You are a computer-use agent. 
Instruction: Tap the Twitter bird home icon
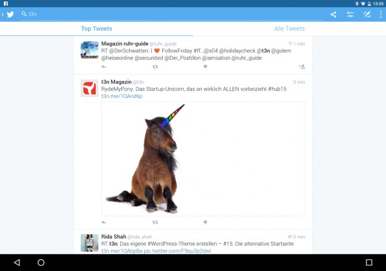point(10,14)
